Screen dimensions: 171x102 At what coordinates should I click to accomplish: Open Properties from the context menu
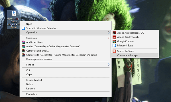66,94
